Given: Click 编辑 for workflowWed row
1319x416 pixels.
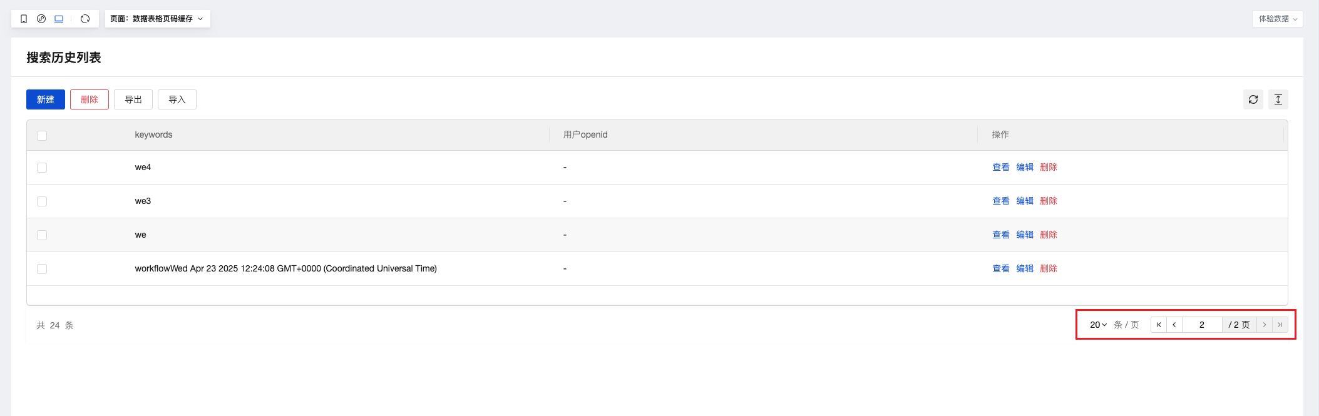Looking at the screenshot, I should [x=1025, y=268].
